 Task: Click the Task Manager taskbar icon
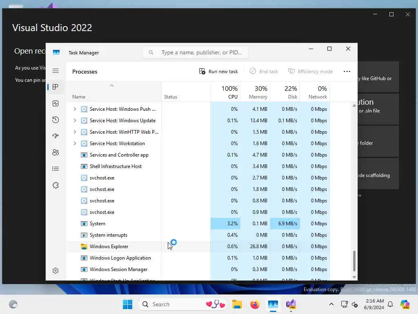pos(273,304)
